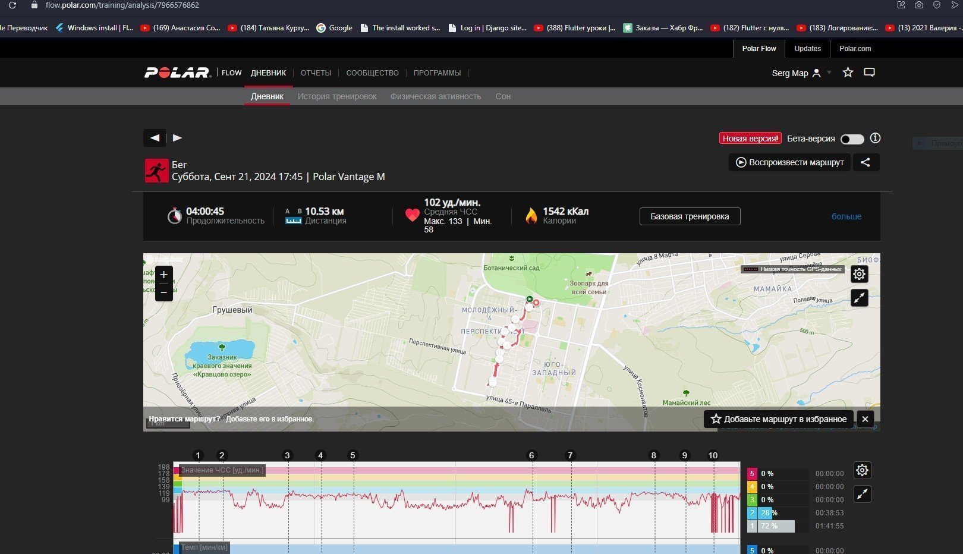Open the Заказы — Хабр bookmark
The width and height of the screenshot is (963, 554).
pos(663,28)
